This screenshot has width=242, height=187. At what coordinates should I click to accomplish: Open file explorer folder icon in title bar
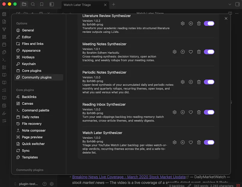[24, 4]
